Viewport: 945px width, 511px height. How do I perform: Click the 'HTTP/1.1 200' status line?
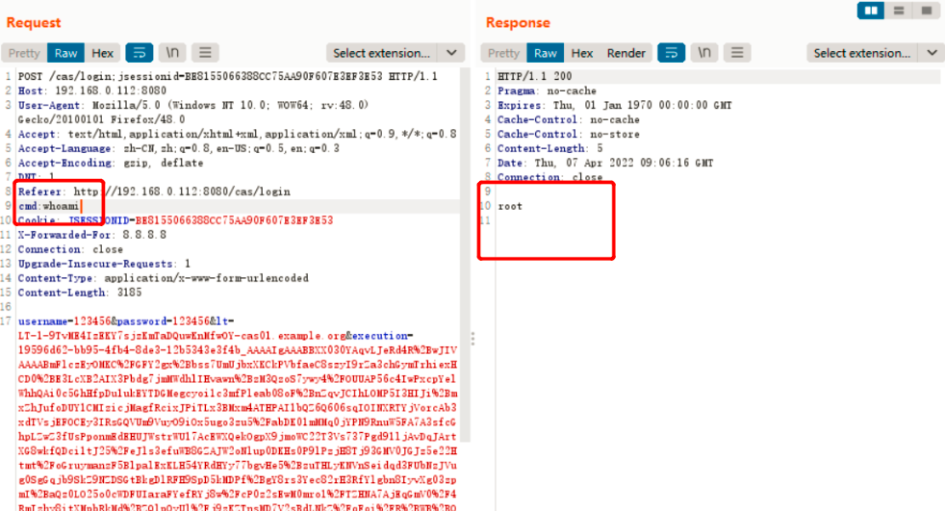(535, 77)
